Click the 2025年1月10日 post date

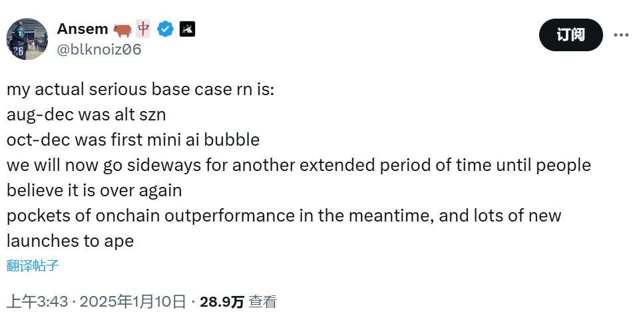133,301
